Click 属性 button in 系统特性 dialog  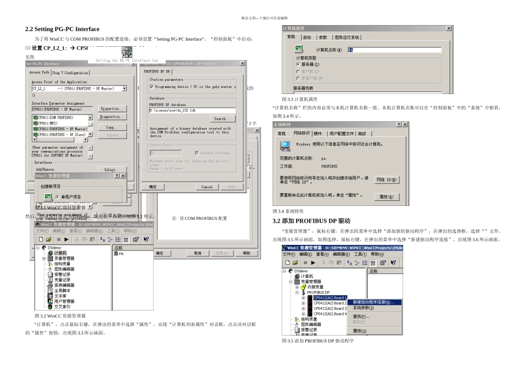pyautogui.click(x=386, y=196)
